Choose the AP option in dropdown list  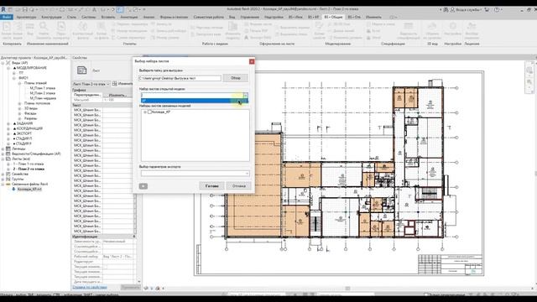coord(194,101)
